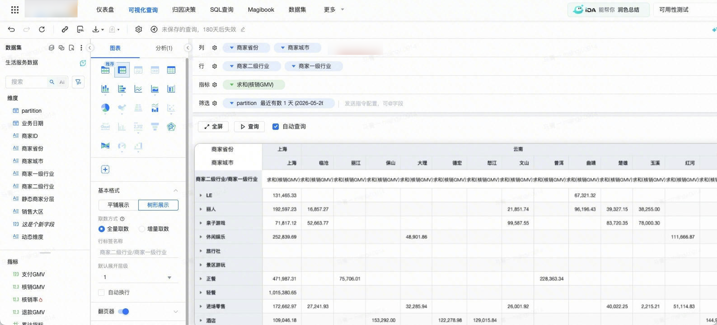Image resolution: width=717 pixels, height=325 pixels.
Task: Open the dataset filter icon beside search
Action: pos(78,82)
